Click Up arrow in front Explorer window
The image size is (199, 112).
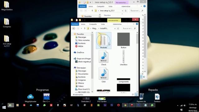[x=85, y=28]
